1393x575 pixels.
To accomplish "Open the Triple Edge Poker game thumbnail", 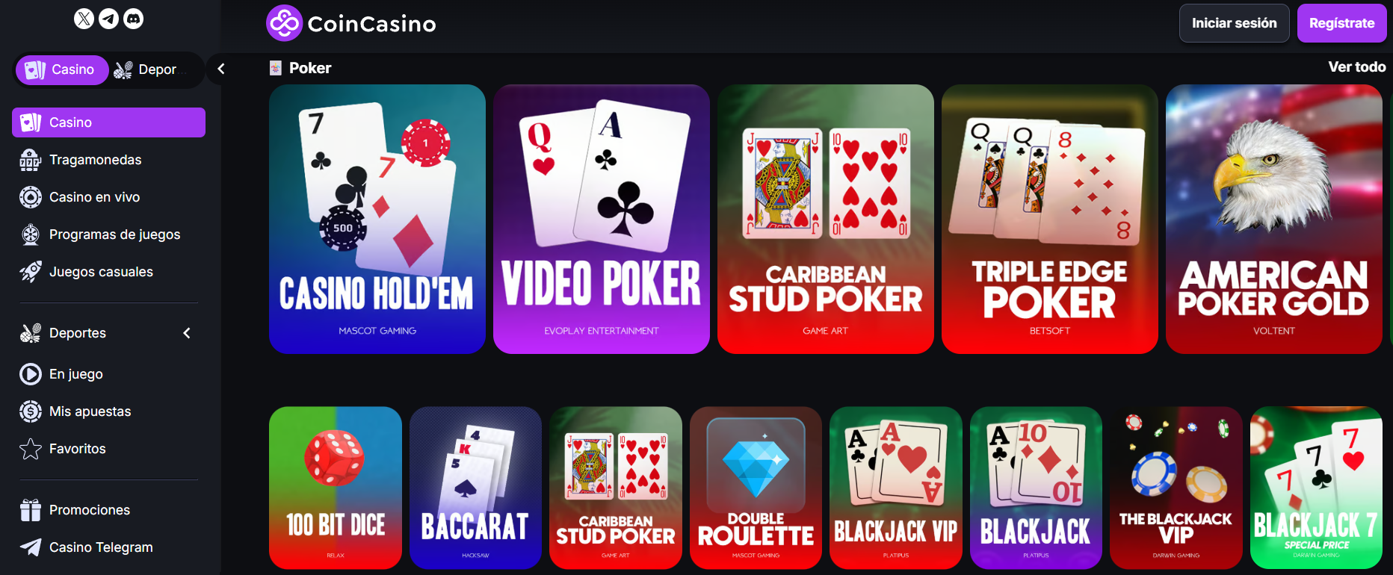I will [x=1050, y=219].
